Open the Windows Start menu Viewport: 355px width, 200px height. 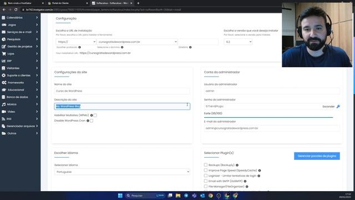[x=120, y=196]
